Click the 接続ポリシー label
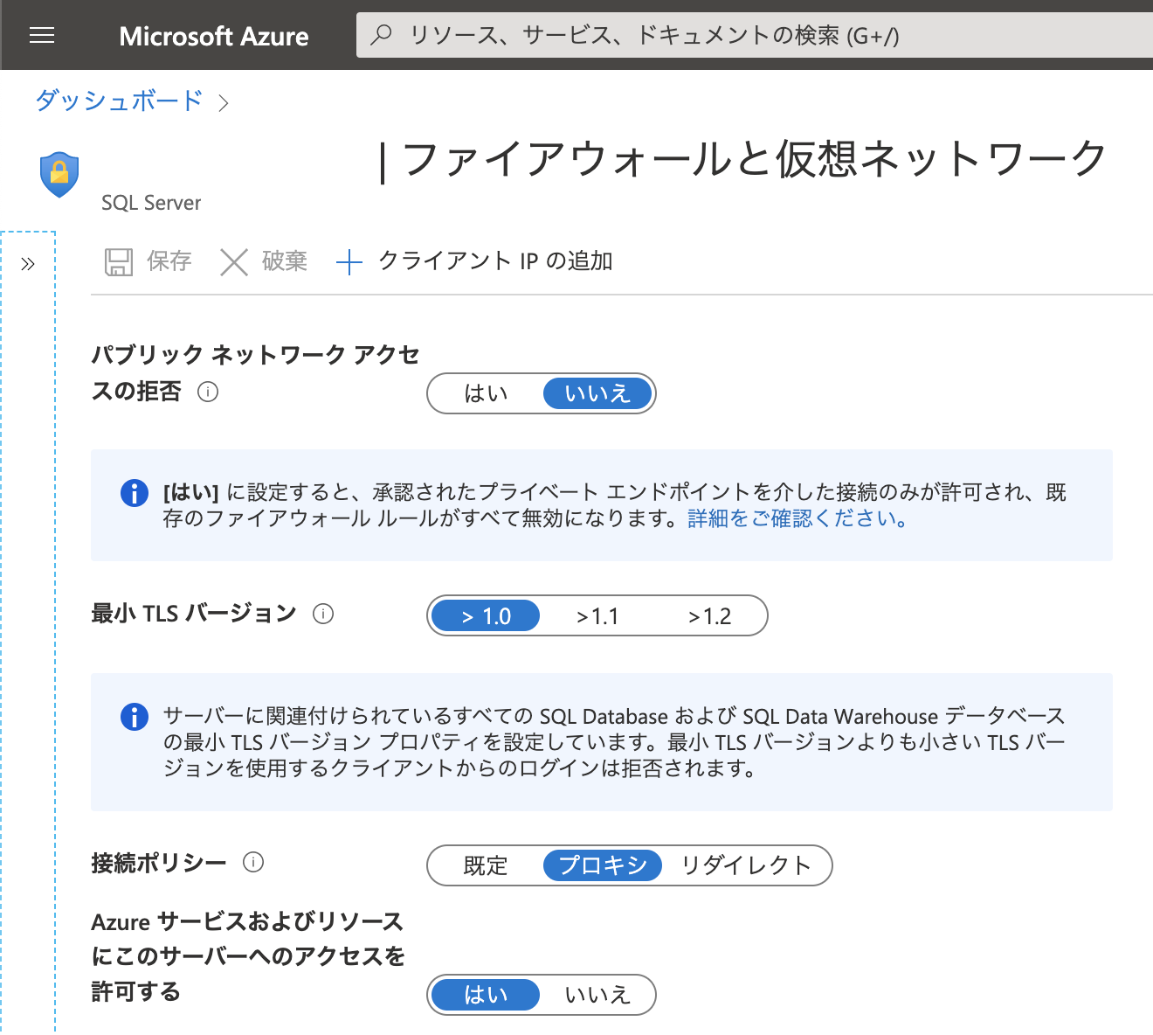1153x1035 pixels. point(159,864)
